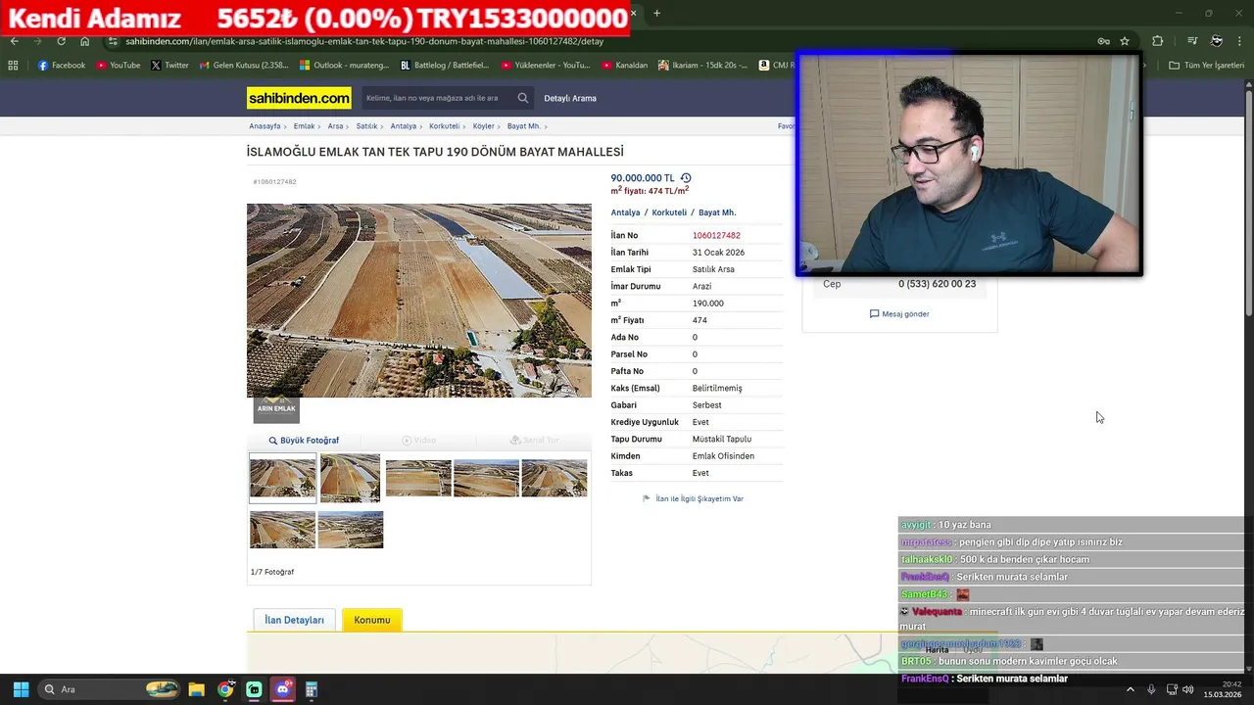The height and width of the screenshot is (705, 1254).
Task: Open the Outlook bookmark
Action: [x=344, y=66]
